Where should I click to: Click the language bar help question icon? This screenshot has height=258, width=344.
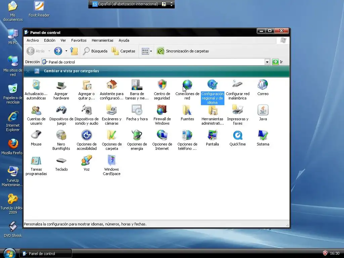point(164,4)
